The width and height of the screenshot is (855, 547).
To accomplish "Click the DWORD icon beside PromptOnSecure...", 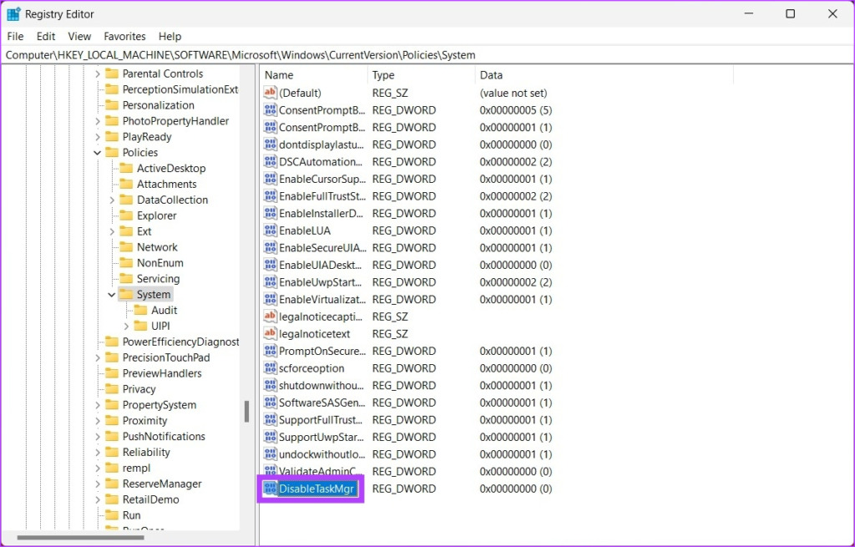I will pyautogui.click(x=270, y=351).
